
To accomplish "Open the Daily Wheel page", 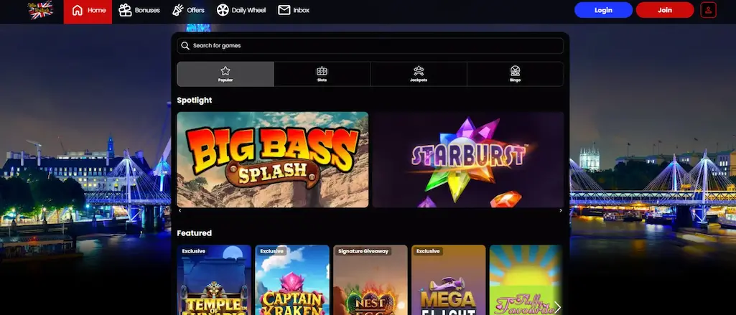I will [x=241, y=10].
